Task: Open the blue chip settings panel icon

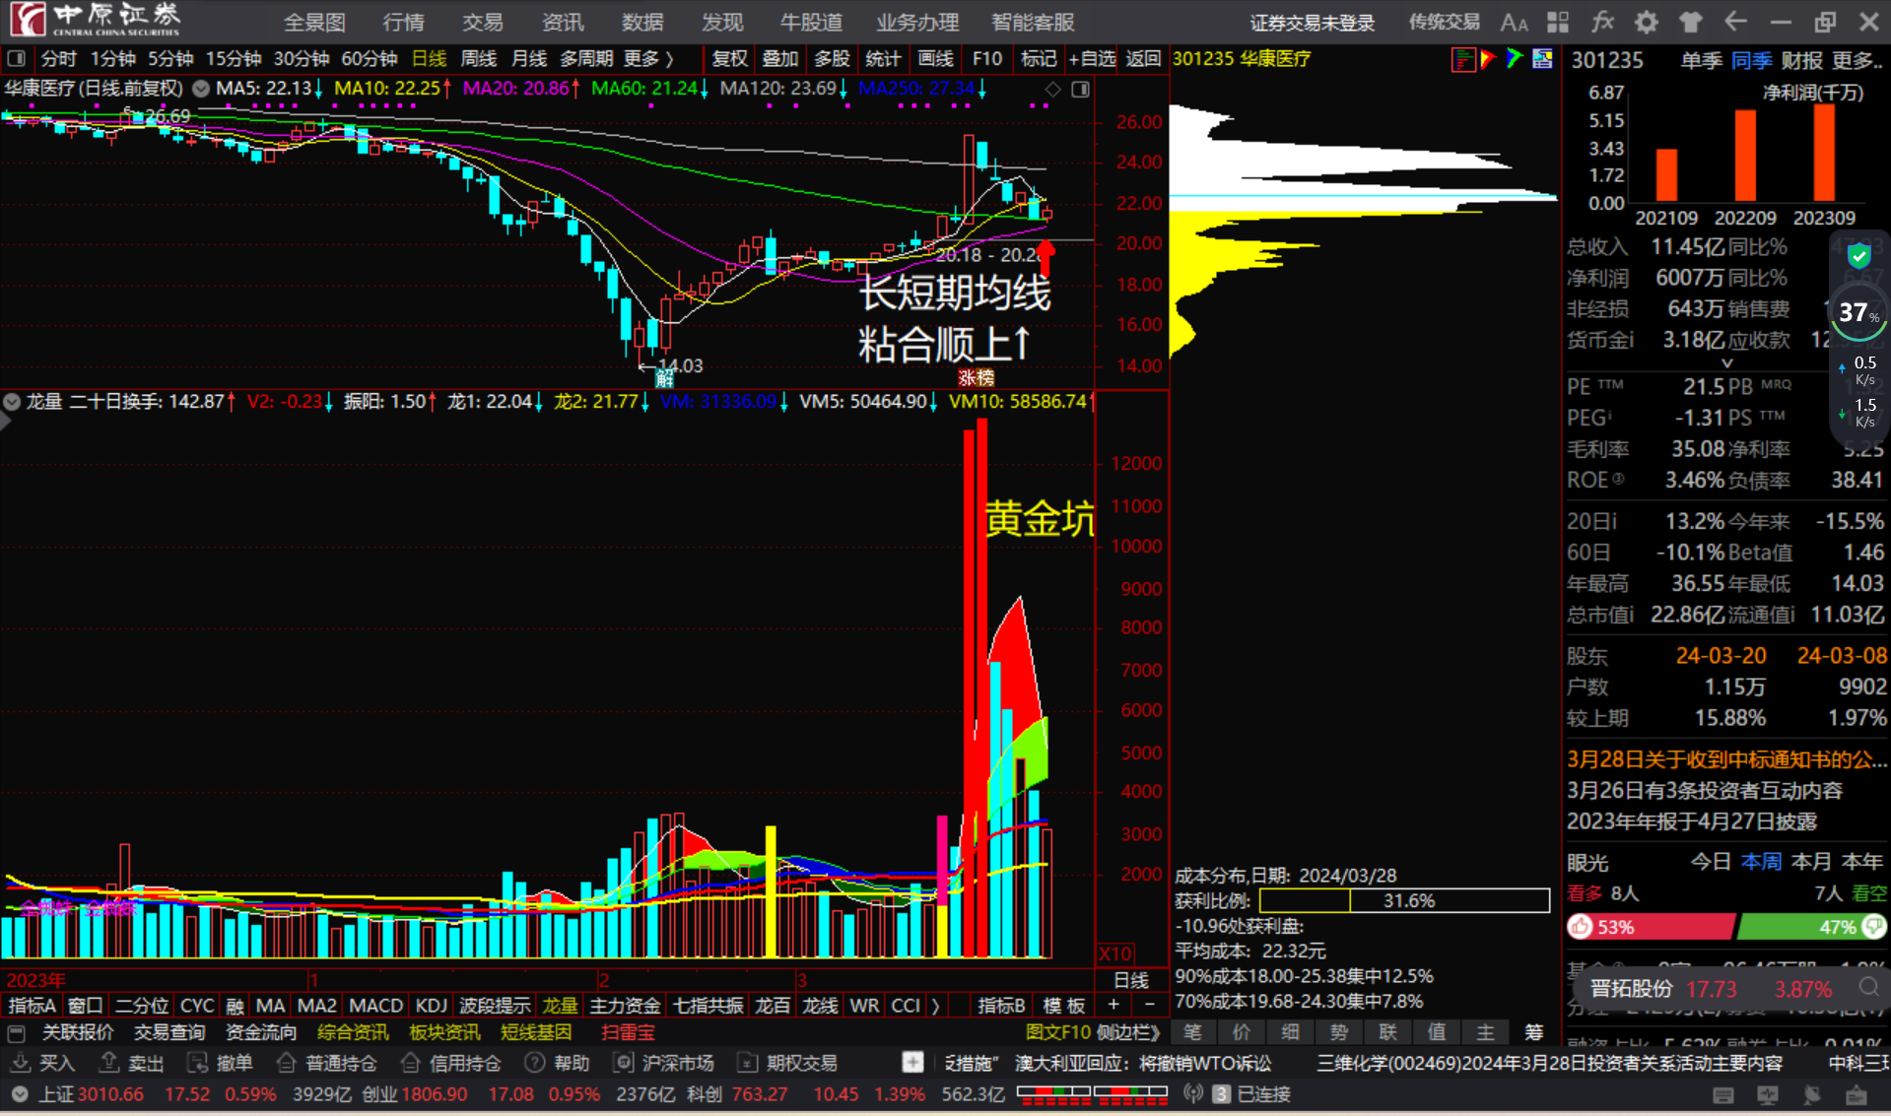Action: 1542,59
